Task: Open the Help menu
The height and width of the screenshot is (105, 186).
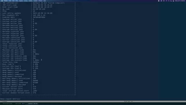Action: pyautogui.click(x=45, y=1)
